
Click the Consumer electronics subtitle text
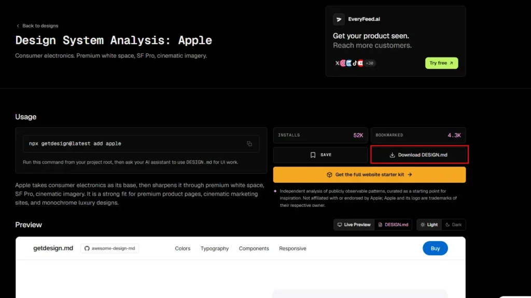click(x=111, y=56)
